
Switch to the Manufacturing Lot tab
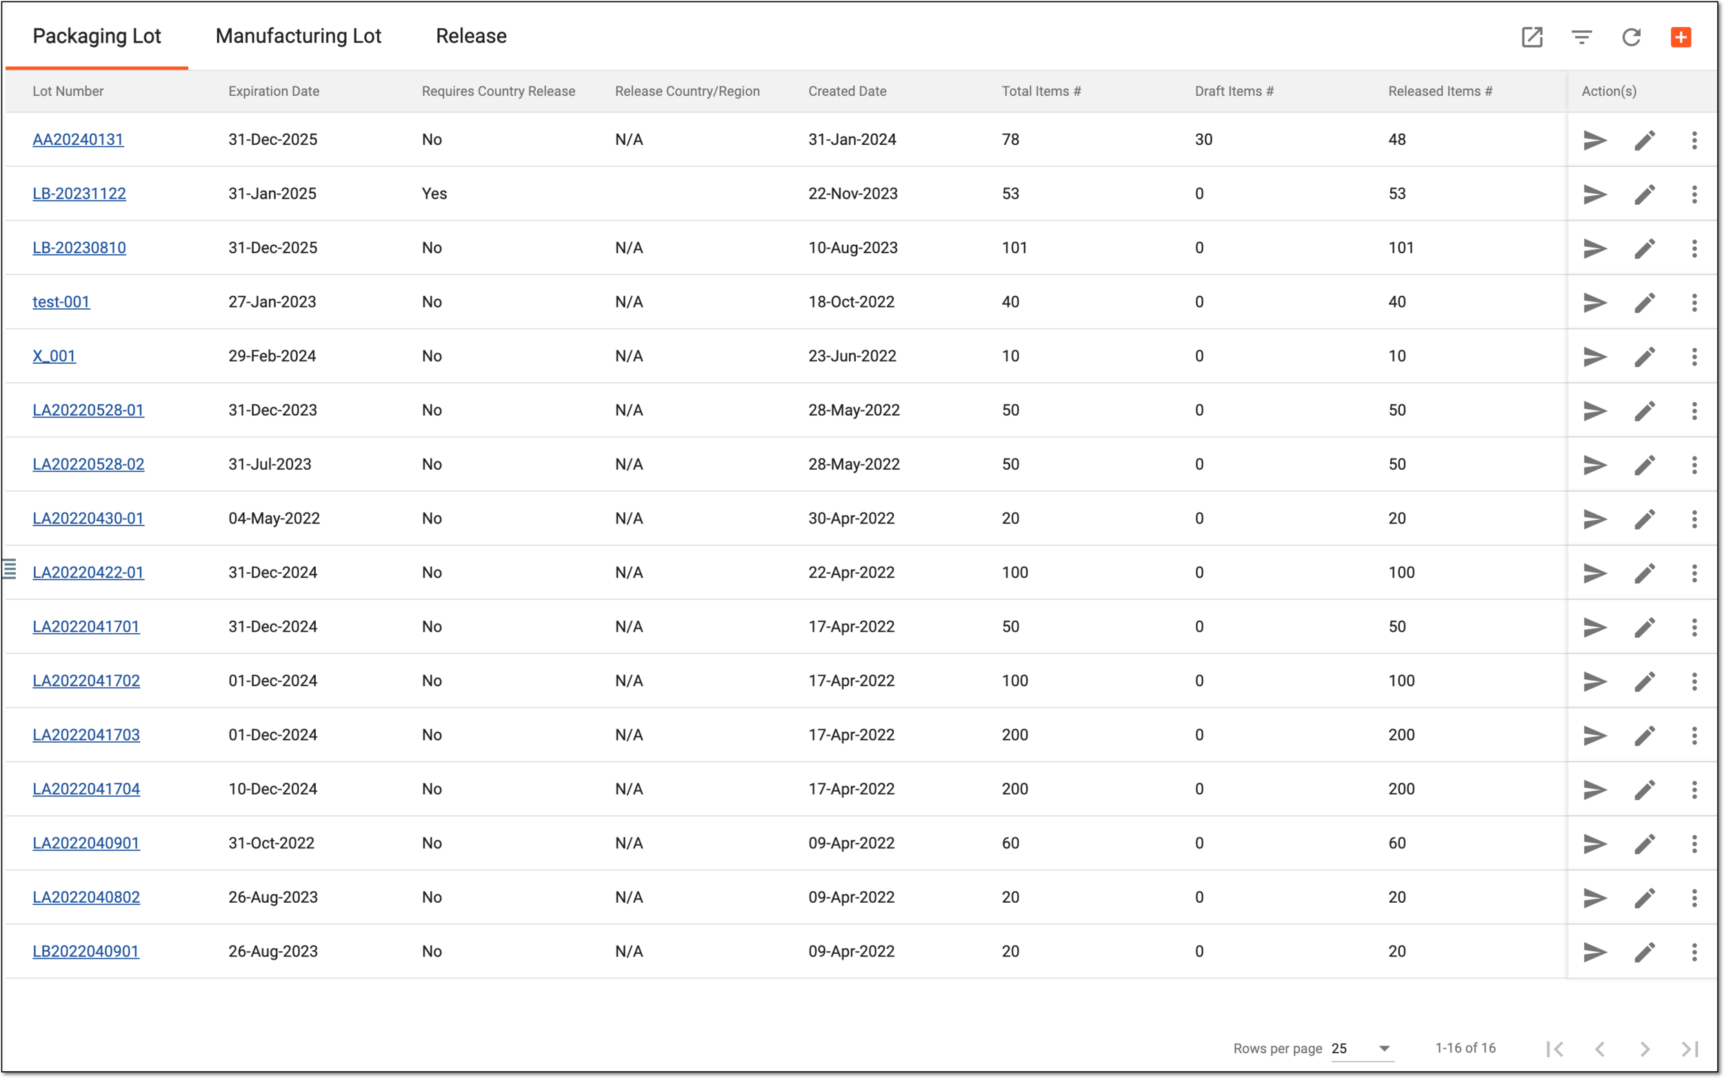click(x=298, y=36)
